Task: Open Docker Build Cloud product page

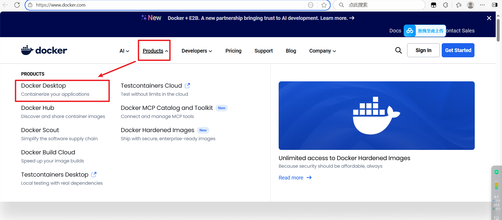Action: pos(48,152)
